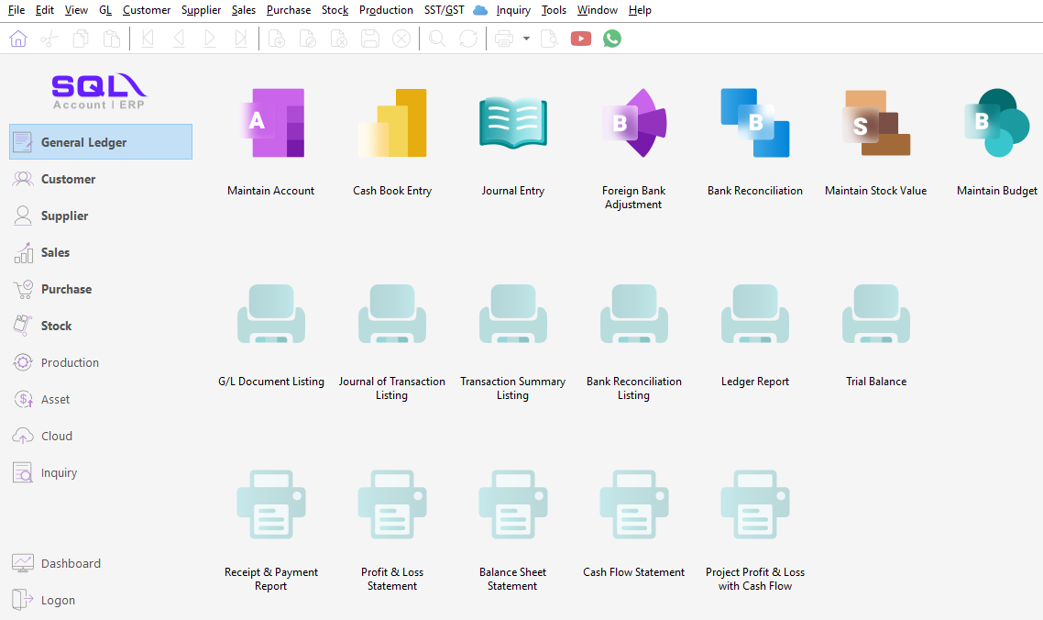Open the GL menu

104,10
